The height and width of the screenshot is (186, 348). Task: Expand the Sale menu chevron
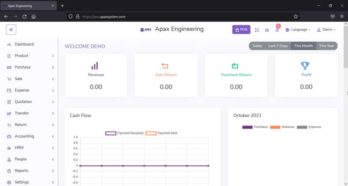click(53, 79)
